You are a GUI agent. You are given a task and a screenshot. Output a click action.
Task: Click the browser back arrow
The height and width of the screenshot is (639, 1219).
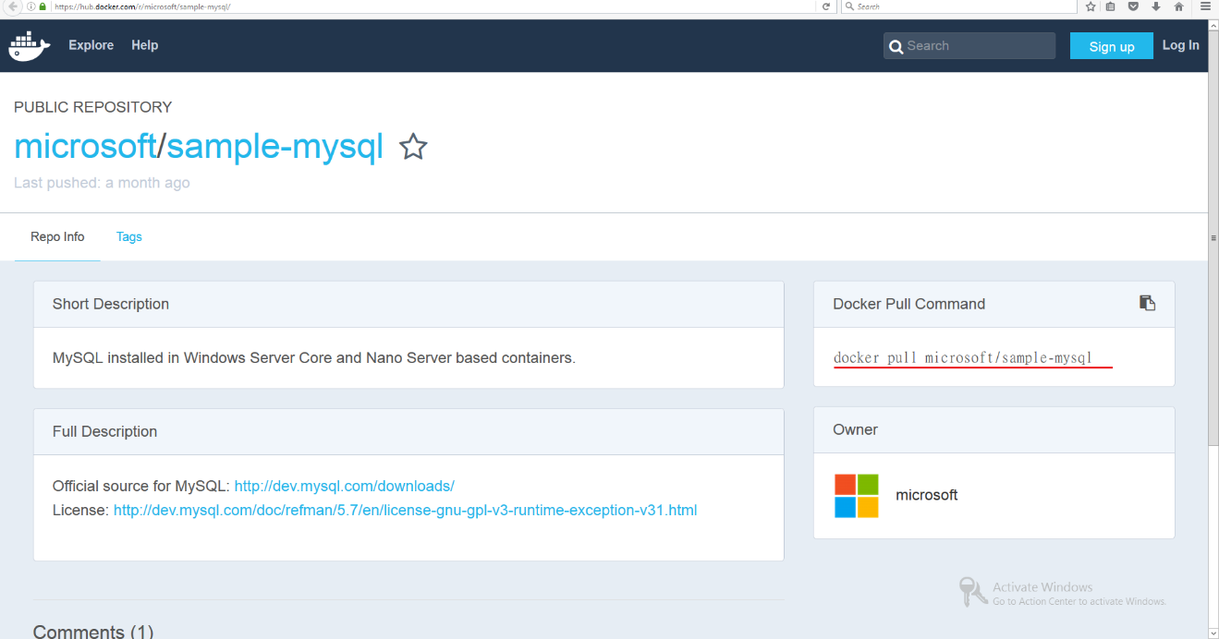(13, 6)
